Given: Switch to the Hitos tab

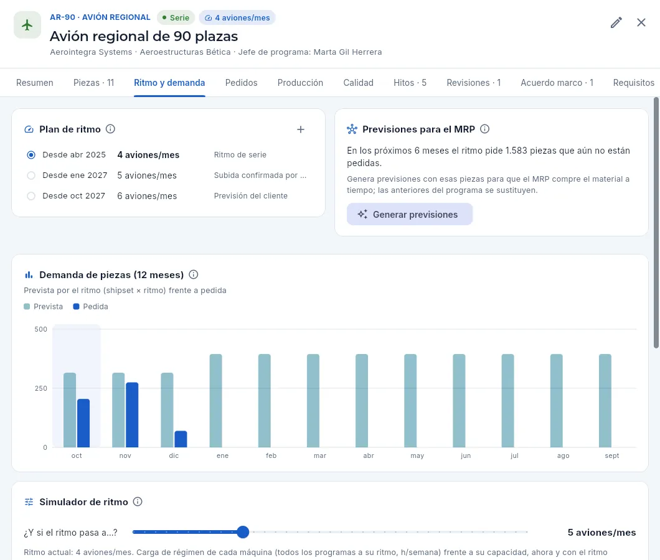Looking at the screenshot, I should pos(410,83).
